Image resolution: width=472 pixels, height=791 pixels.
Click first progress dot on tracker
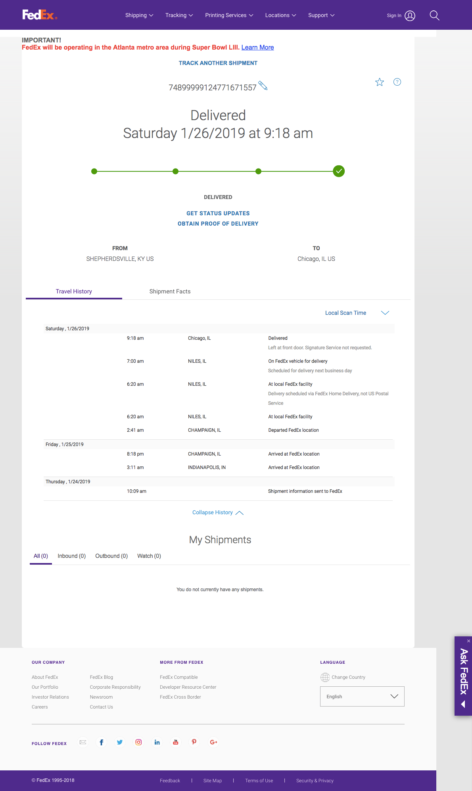tap(94, 171)
